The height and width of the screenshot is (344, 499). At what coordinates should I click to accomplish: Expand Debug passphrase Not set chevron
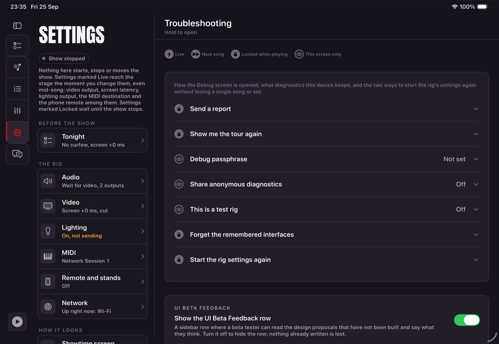click(x=476, y=159)
